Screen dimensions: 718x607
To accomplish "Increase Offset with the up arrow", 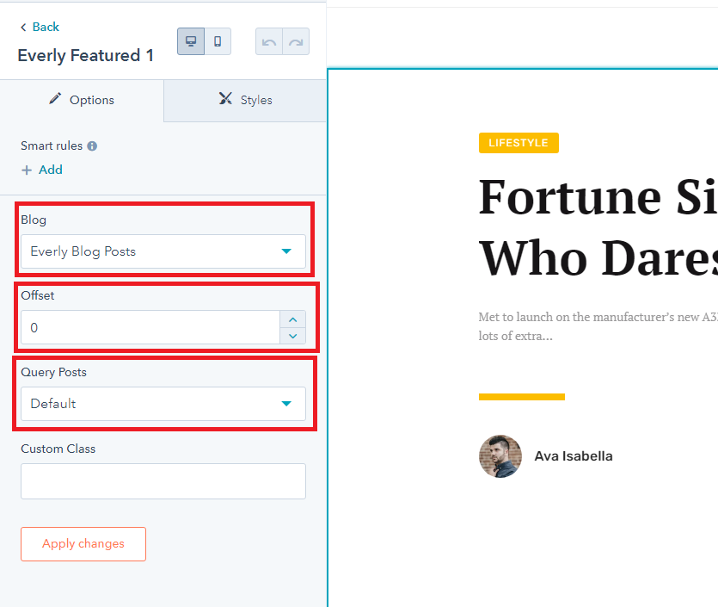I will (293, 319).
